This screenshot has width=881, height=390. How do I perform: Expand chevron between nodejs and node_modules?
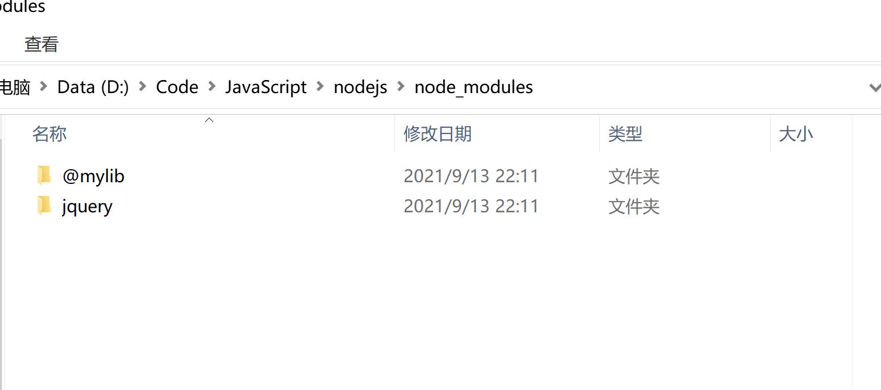pos(401,87)
